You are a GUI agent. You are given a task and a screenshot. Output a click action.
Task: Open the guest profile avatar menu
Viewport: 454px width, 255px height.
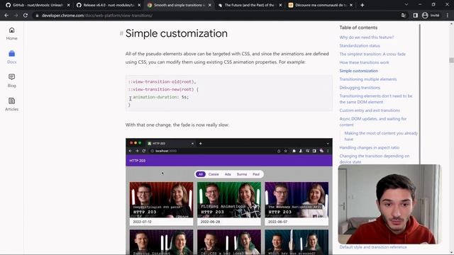[431, 16]
